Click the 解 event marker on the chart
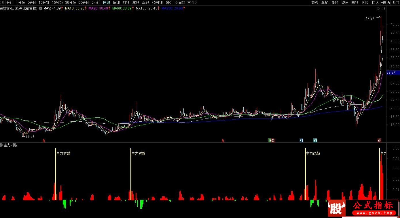The height and width of the screenshot is (218, 400). [x=315, y=140]
